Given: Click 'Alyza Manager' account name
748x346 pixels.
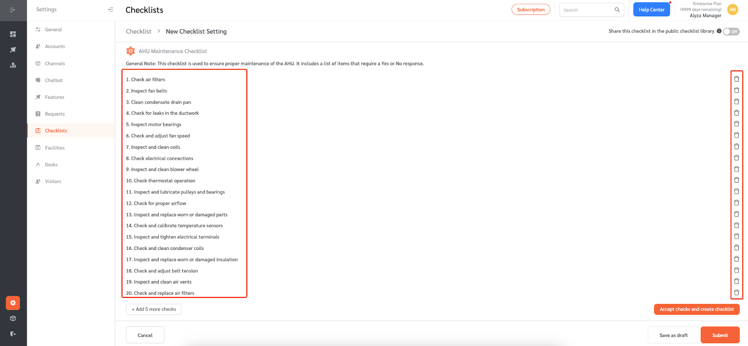Looking at the screenshot, I should [705, 15].
